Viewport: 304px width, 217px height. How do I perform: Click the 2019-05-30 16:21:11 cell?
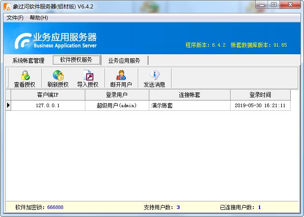coord(260,105)
